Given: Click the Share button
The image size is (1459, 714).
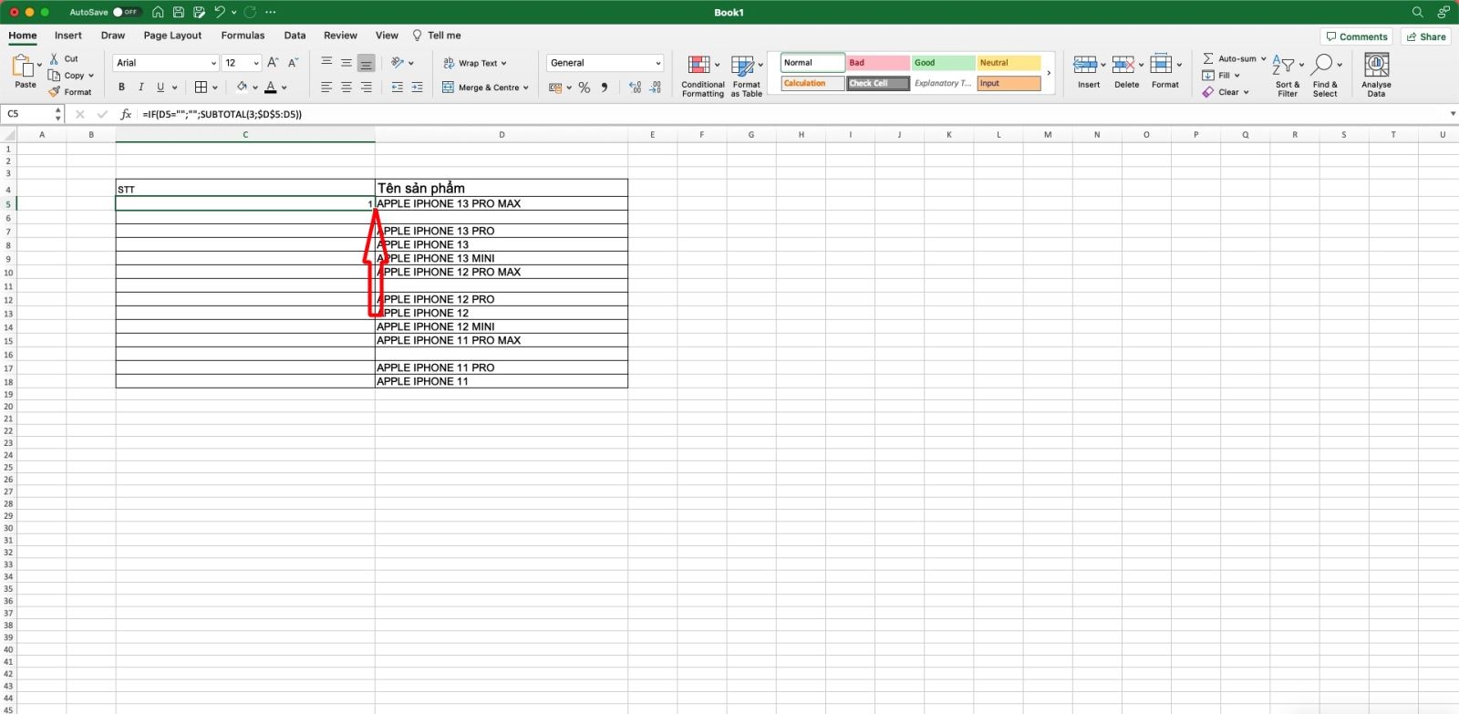Looking at the screenshot, I should (1426, 36).
